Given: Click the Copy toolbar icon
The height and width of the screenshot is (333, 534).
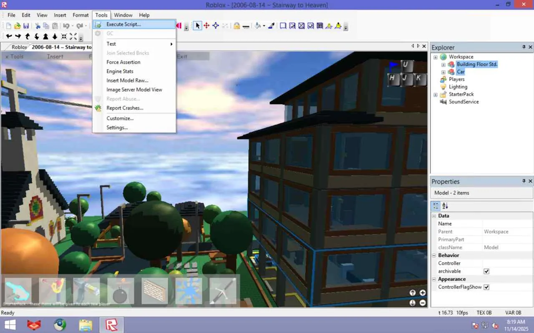Looking at the screenshot, I should click(x=46, y=26).
